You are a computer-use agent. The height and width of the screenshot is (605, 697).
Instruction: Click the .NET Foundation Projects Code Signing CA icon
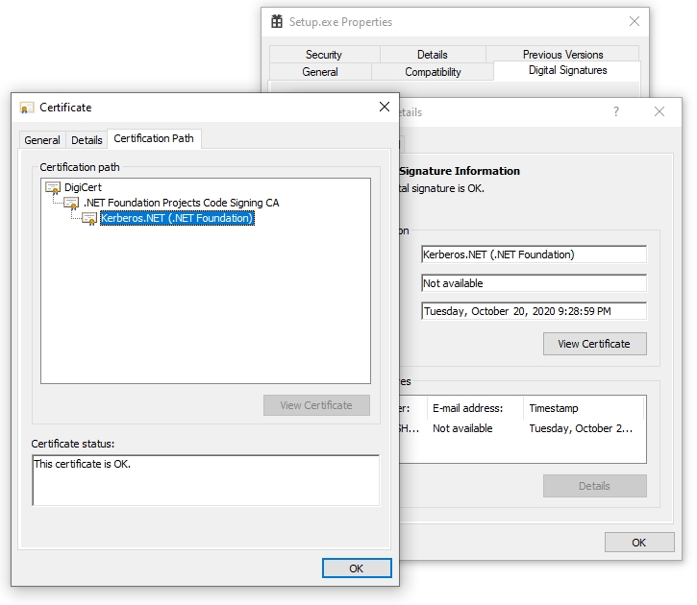coord(71,204)
